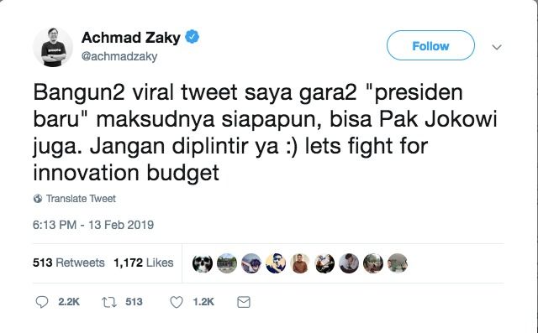Like the tweet with heart icon

pyautogui.click(x=177, y=302)
